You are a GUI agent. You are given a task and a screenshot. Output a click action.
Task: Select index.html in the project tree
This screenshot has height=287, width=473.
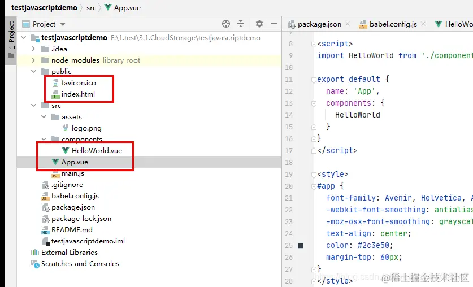[78, 94]
